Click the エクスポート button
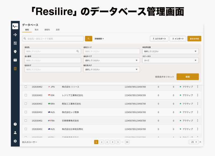The width and height of the screenshot is (215, 156). 159,39
